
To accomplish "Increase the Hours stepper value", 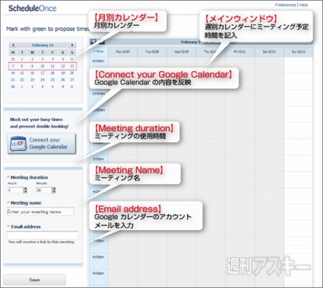I will pyautogui.click(x=26, y=189).
